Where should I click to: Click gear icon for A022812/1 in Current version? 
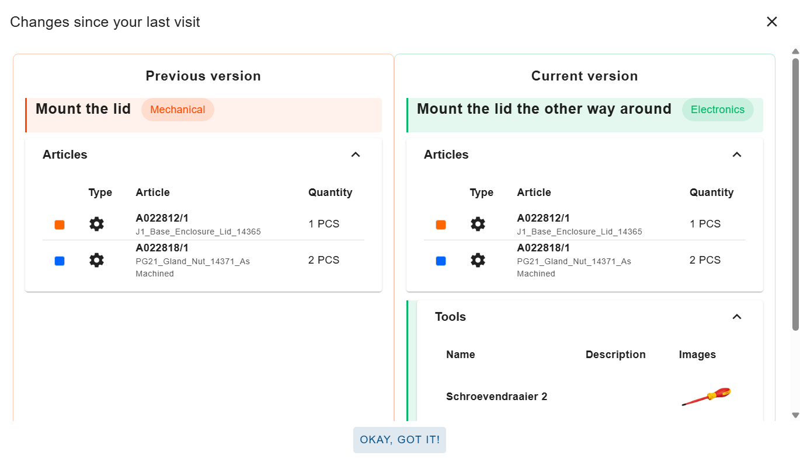478,224
